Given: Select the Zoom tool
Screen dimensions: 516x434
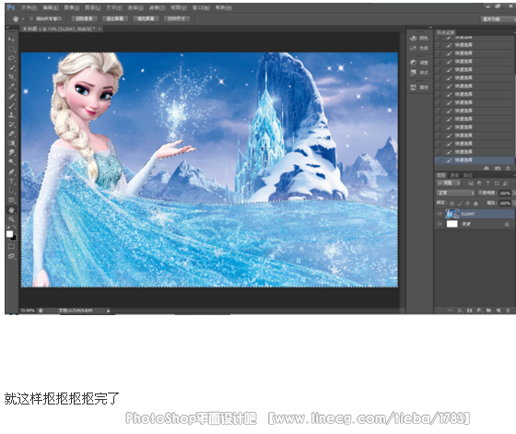Looking at the screenshot, I should [x=11, y=219].
